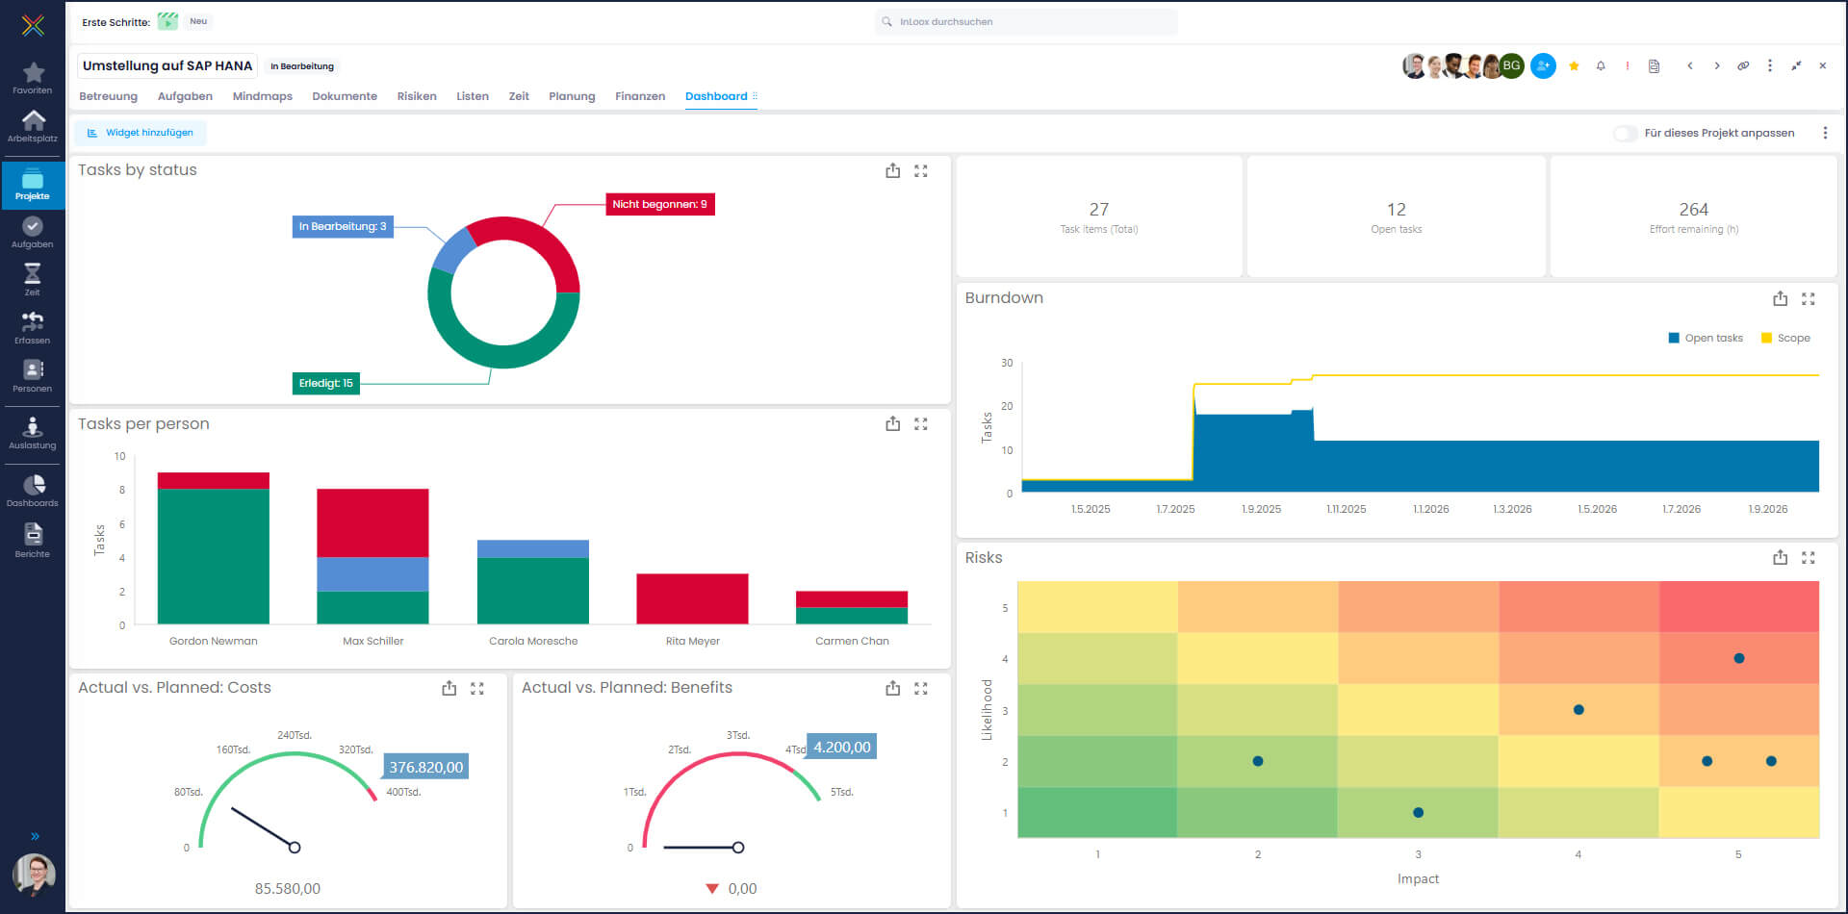Select the Nicht begonnen: 9 label
This screenshot has height=914, width=1848.
click(660, 204)
